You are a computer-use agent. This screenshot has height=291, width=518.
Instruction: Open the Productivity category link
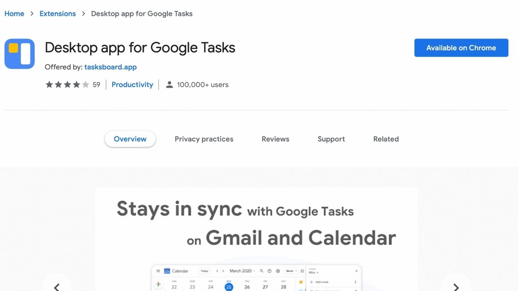(x=132, y=85)
